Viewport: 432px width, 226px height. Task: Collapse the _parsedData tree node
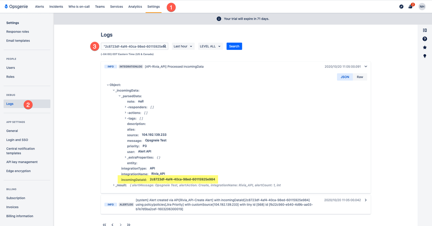click(x=119, y=96)
